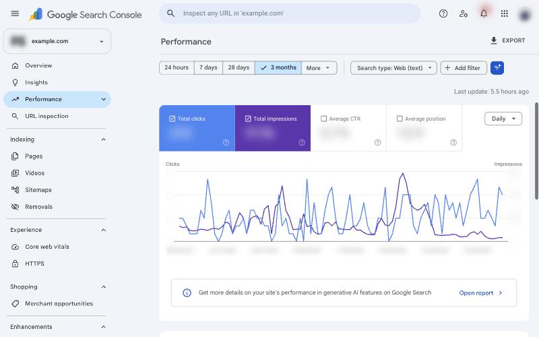Open the Google apps grid
The height and width of the screenshot is (337, 539).
pos(504,13)
